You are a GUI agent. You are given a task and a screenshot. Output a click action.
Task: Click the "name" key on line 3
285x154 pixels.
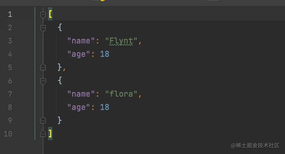(x=81, y=41)
